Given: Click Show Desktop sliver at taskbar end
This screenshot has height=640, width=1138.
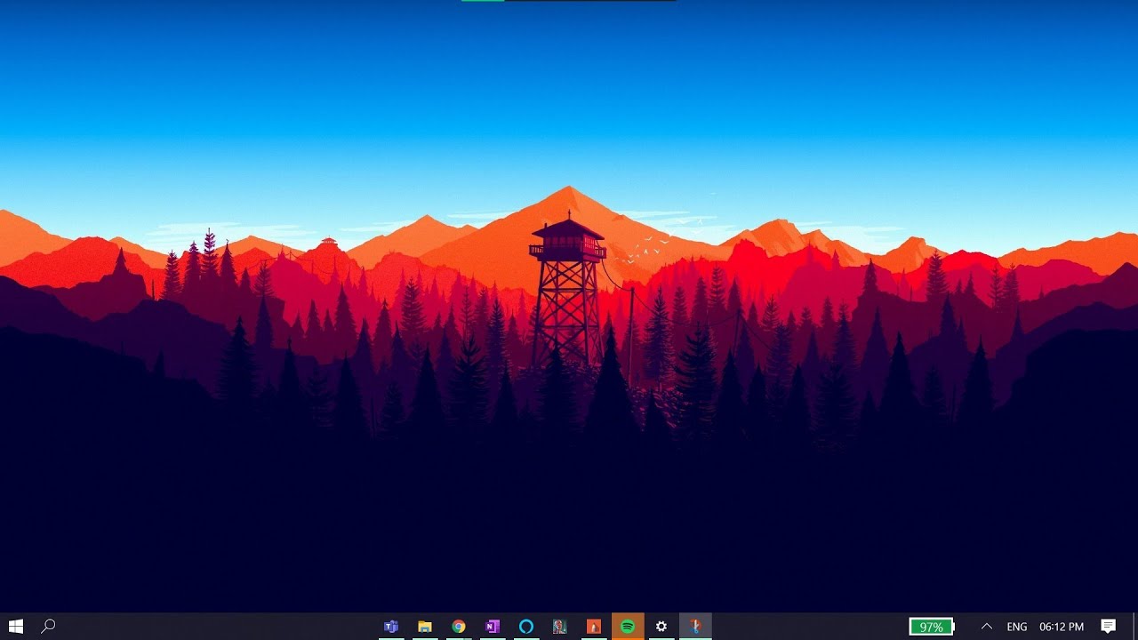Looking at the screenshot, I should point(1135,627).
